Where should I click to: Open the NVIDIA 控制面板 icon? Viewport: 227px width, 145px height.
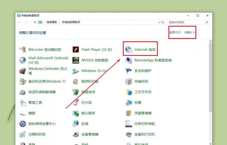click(x=76, y=60)
